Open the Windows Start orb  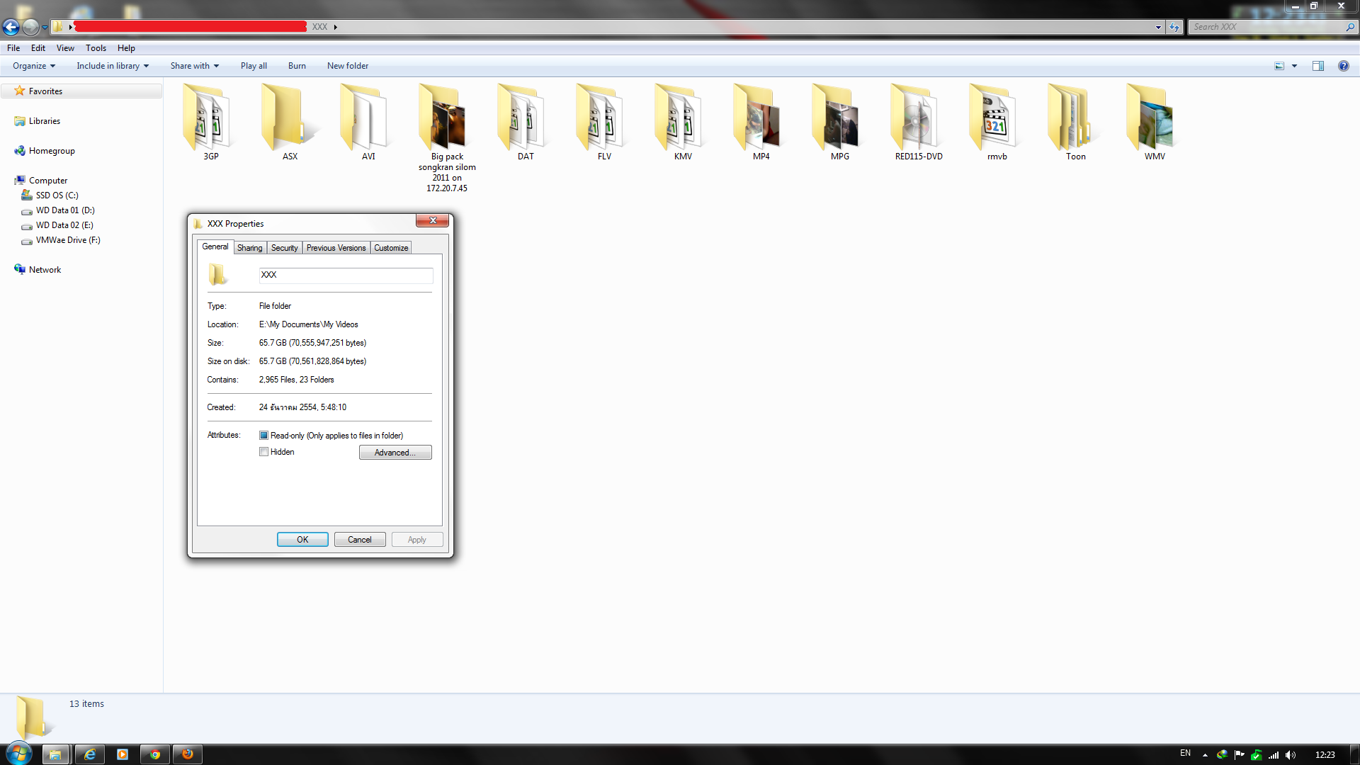19,754
